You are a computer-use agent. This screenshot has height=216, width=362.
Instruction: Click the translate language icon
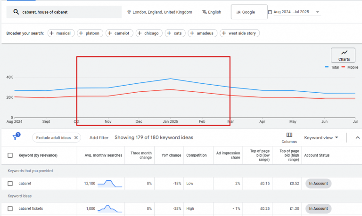click(204, 12)
